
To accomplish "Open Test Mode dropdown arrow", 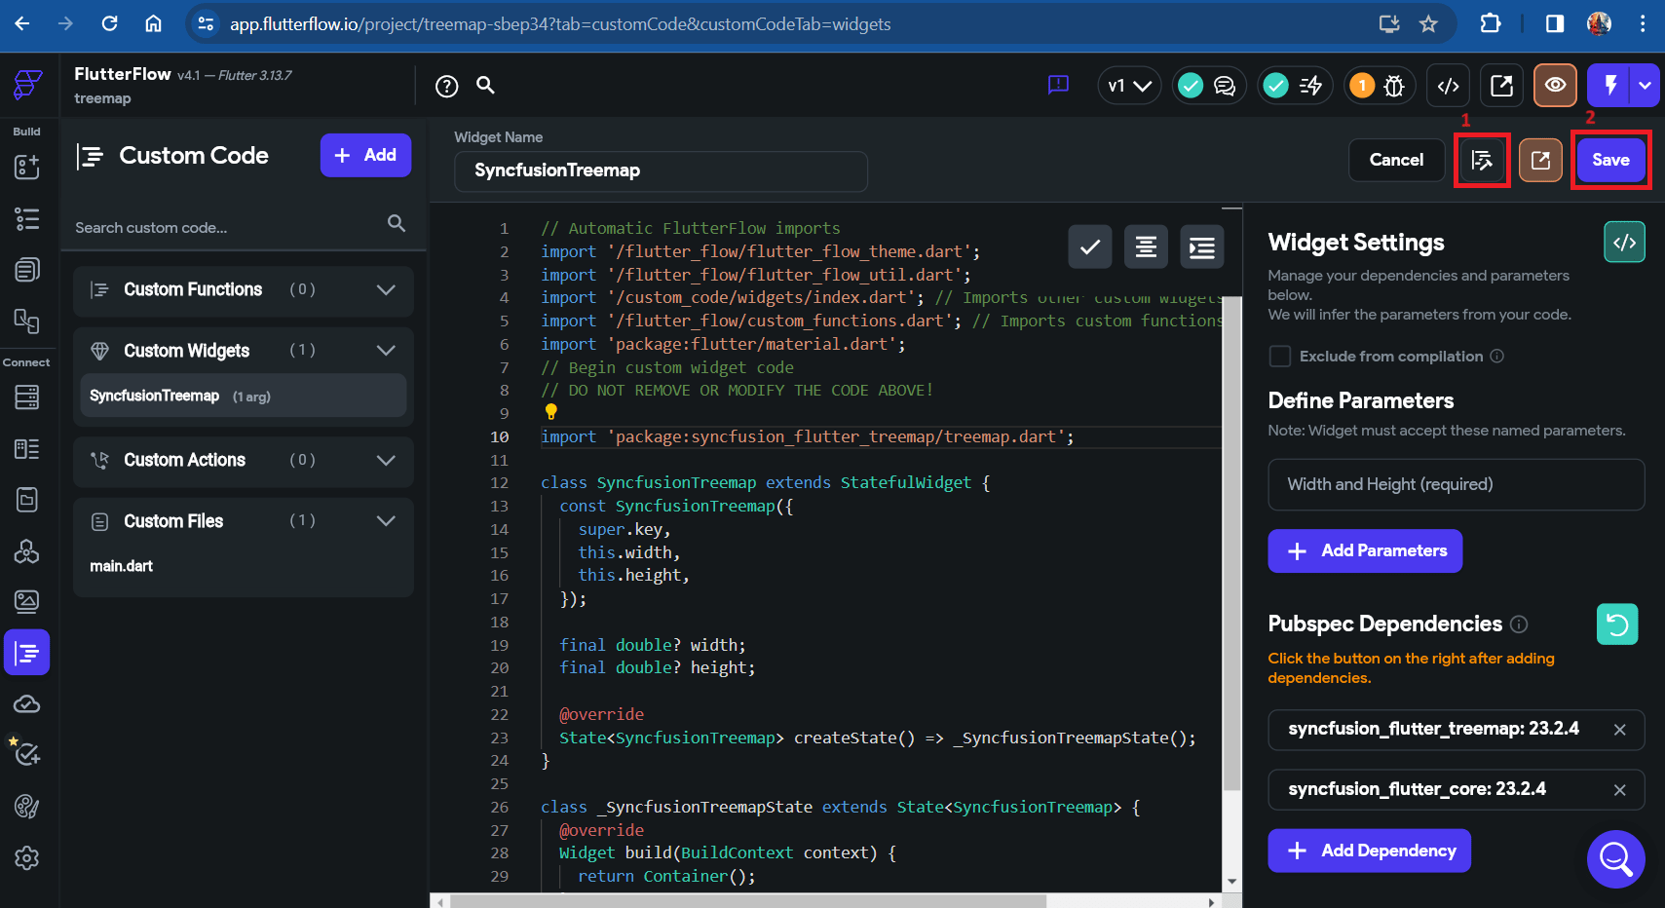I will [1646, 86].
